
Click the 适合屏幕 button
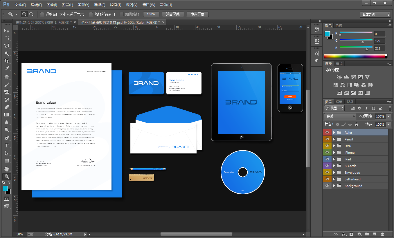tap(173, 14)
